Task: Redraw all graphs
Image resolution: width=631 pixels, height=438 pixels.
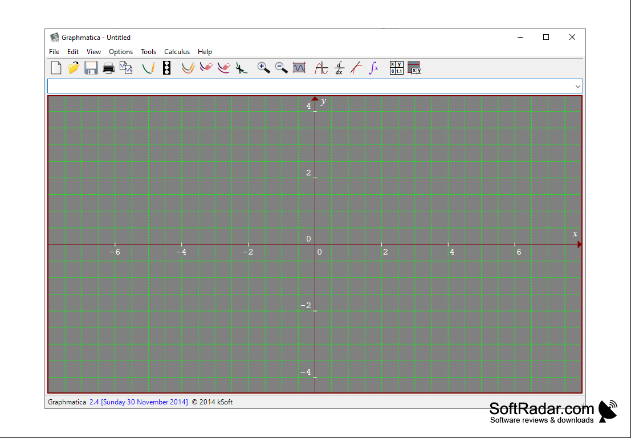Action: 188,68
